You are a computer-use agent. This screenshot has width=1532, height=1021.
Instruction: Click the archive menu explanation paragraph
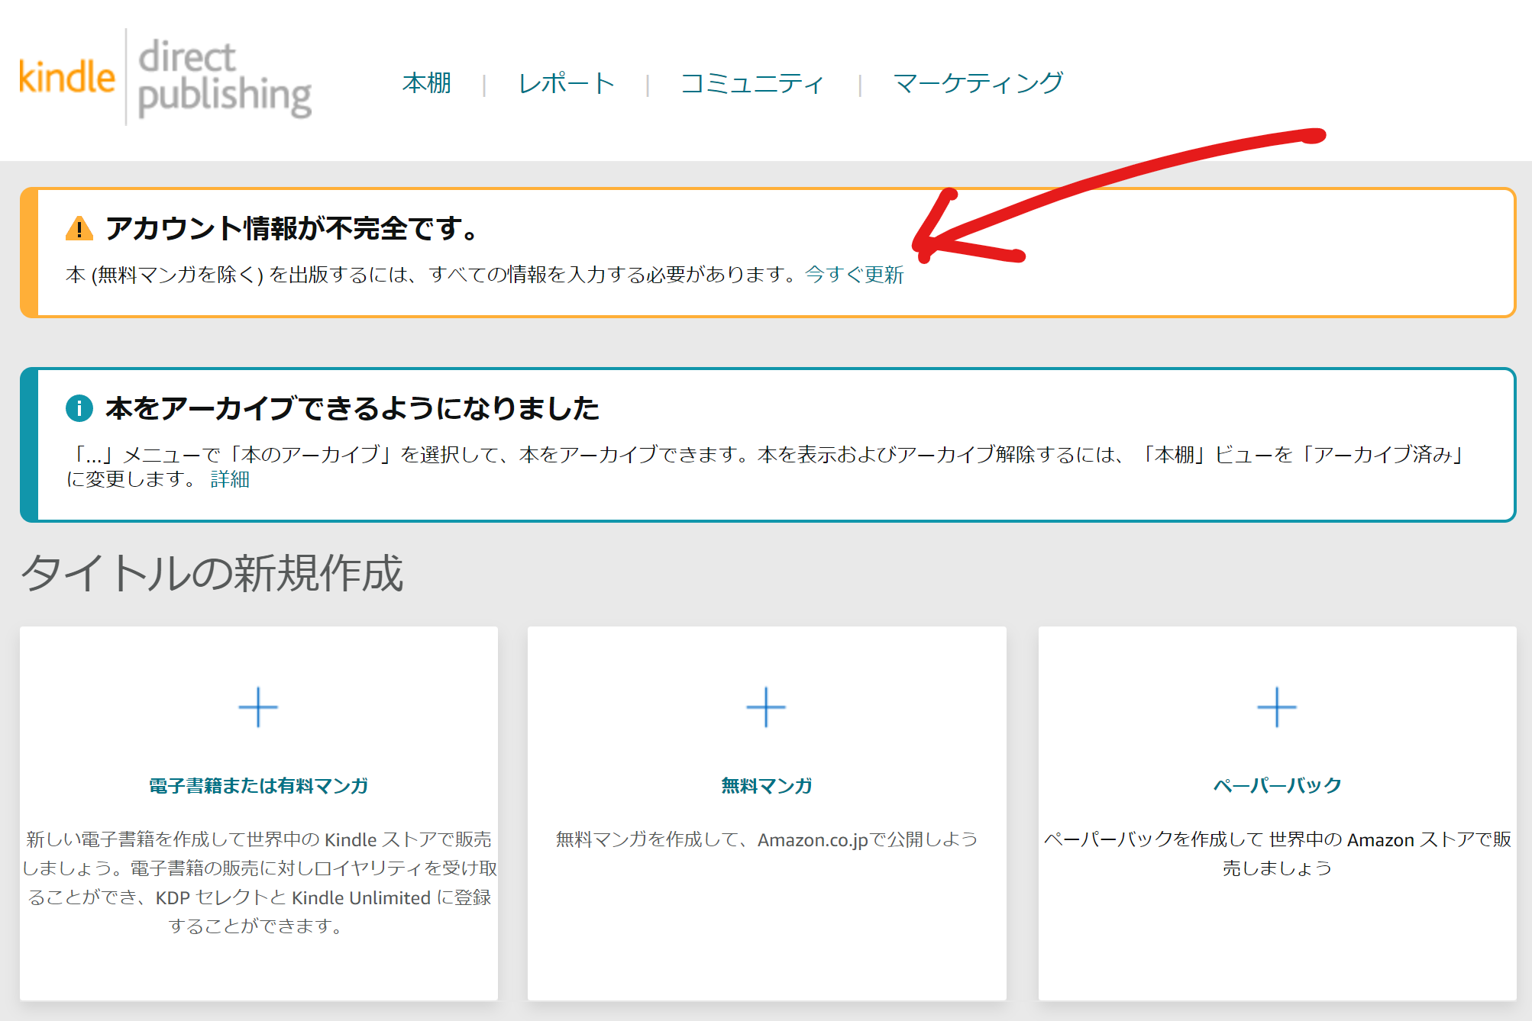coord(764,466)
